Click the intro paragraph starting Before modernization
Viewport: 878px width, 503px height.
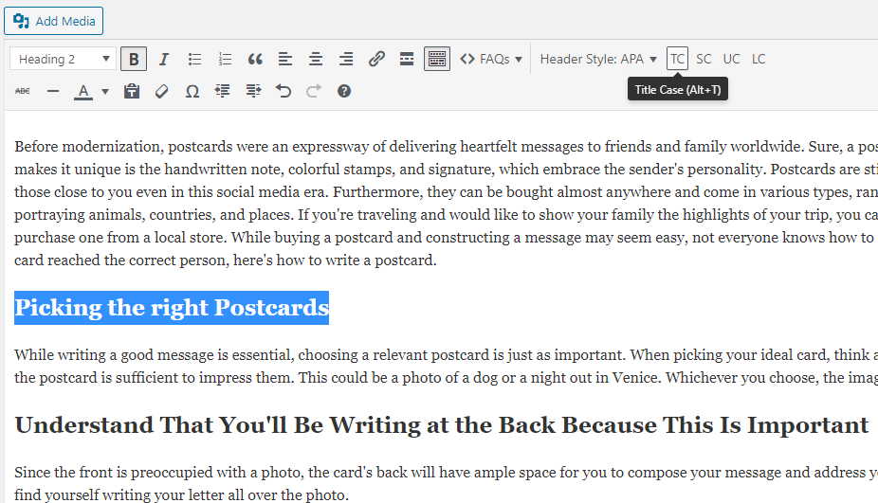pos(447,203)
